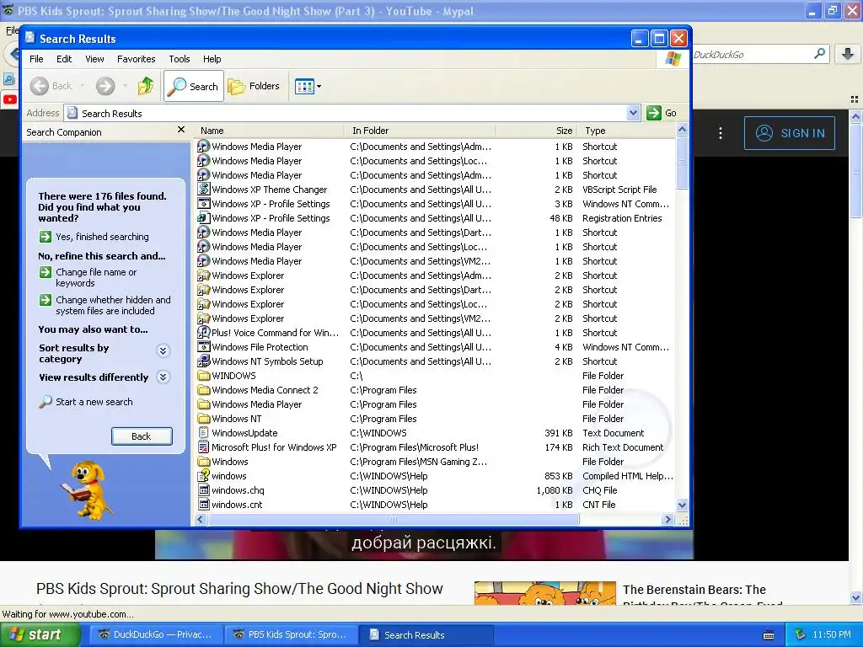The width and height of the screenshot is (863, 647).
Task: Toggle the Search toolbar button
Action: coord(194,86)
